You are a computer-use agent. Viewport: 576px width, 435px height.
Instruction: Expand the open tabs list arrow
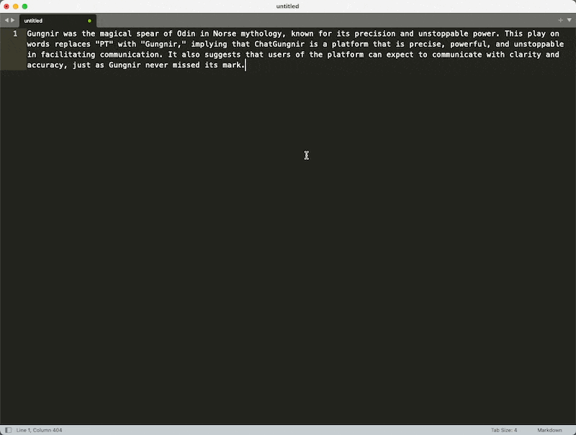[x=569, y=20]
